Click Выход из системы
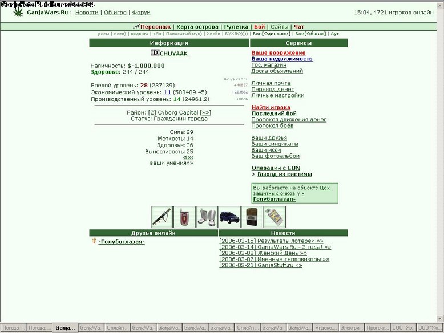Image resolution: width=444 pixels, height=333 pixels. click(285, 174)
